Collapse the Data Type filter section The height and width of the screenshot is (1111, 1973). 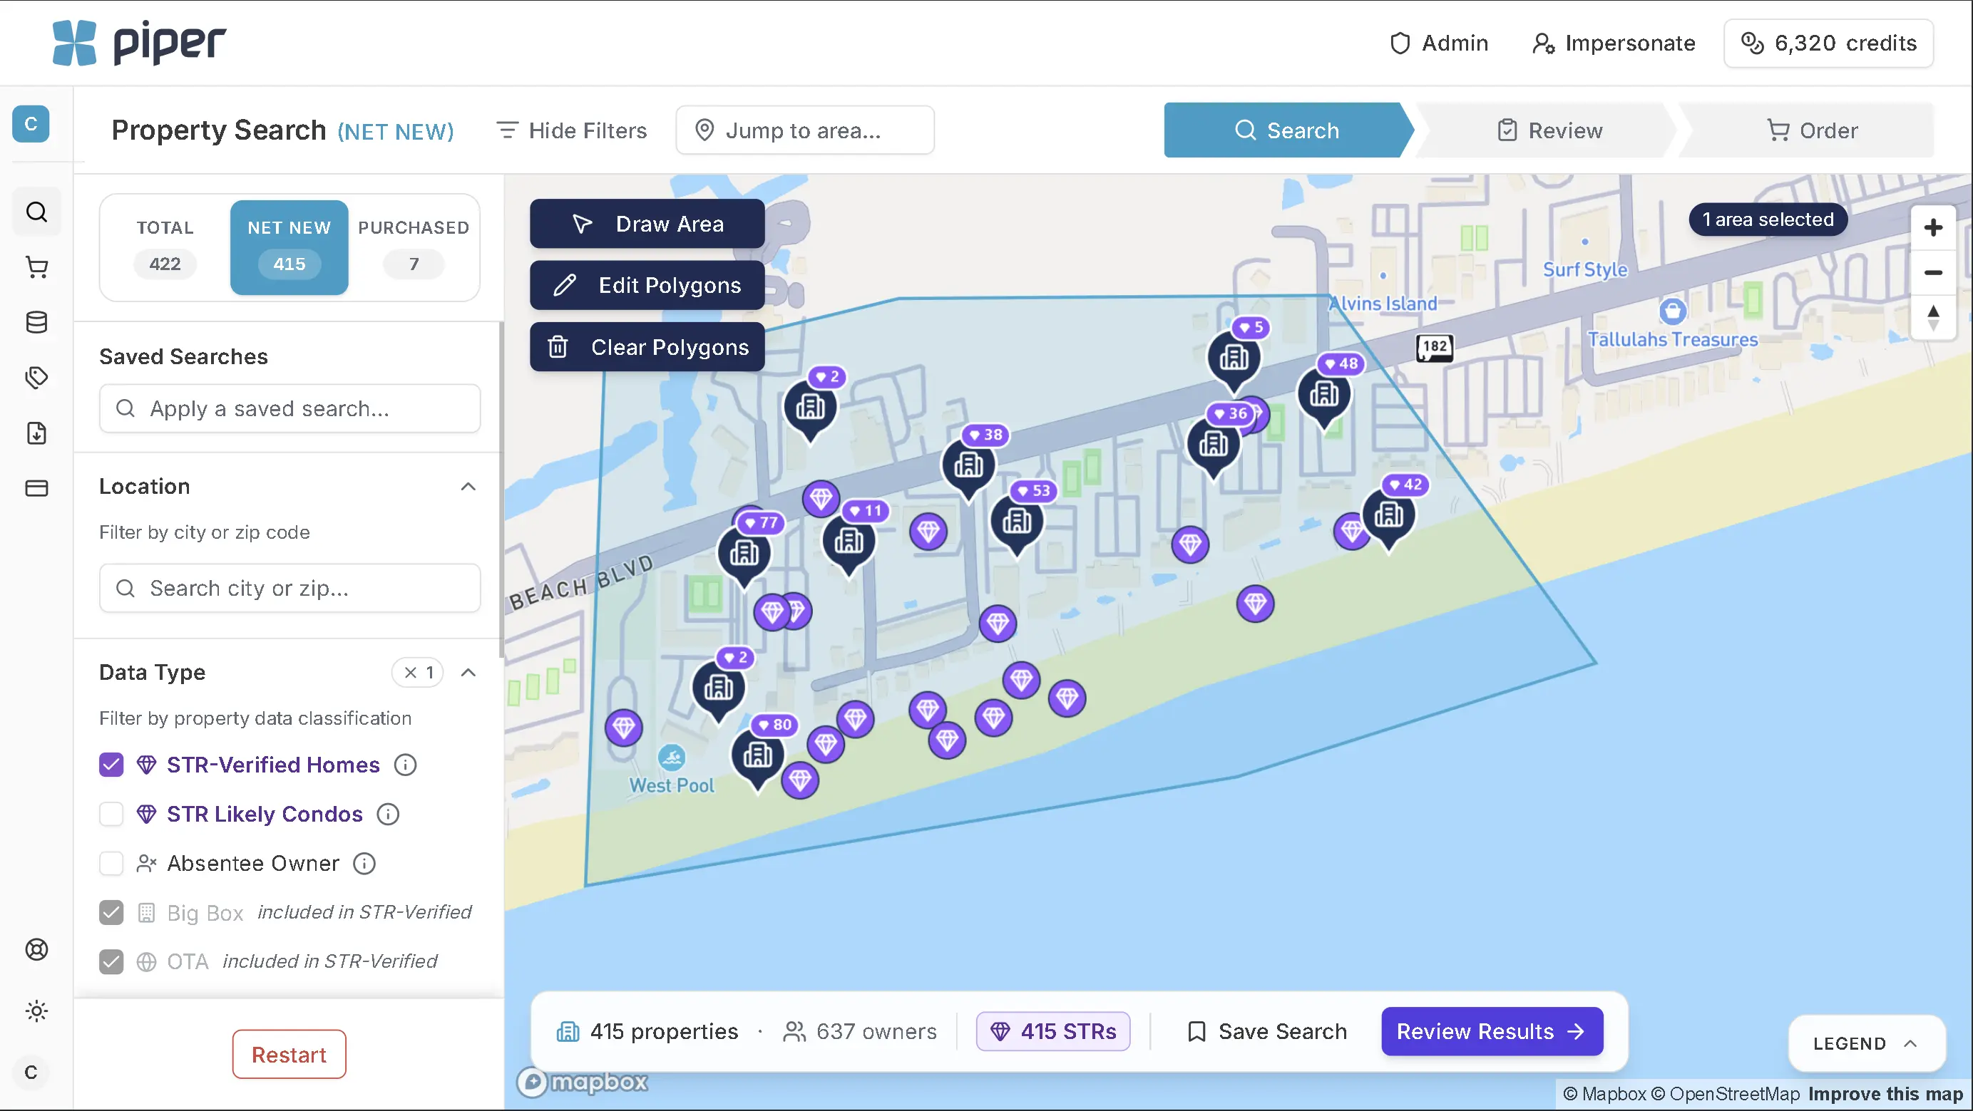(468, 673)
